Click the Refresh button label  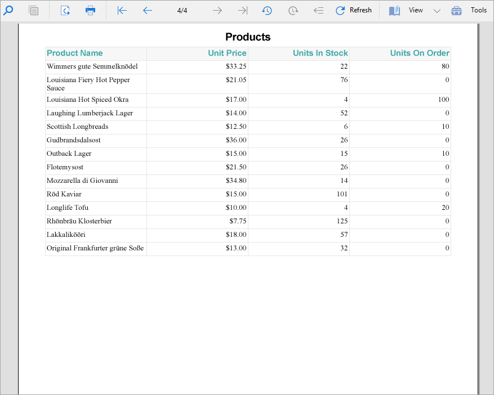pos(361,10)
